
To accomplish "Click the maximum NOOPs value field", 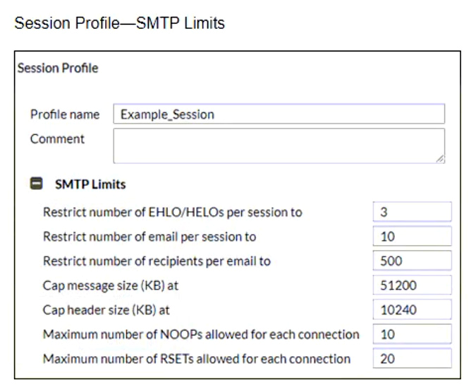I will click(412, 334).
